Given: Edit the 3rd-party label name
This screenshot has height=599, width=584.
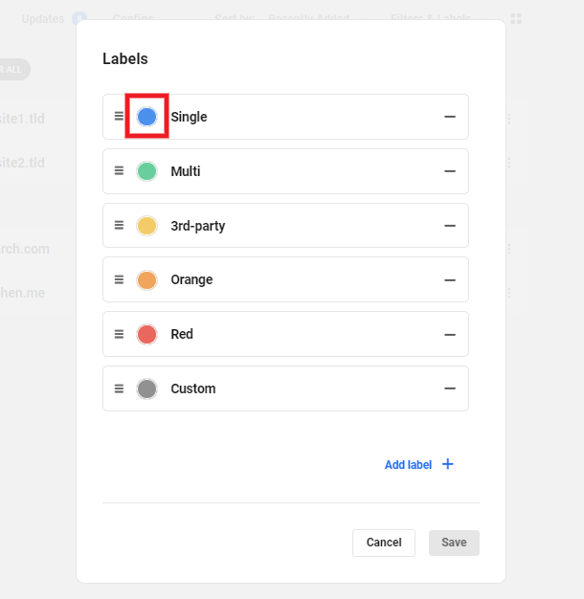Looking at the screenshot, I should (x=198, y=226).
